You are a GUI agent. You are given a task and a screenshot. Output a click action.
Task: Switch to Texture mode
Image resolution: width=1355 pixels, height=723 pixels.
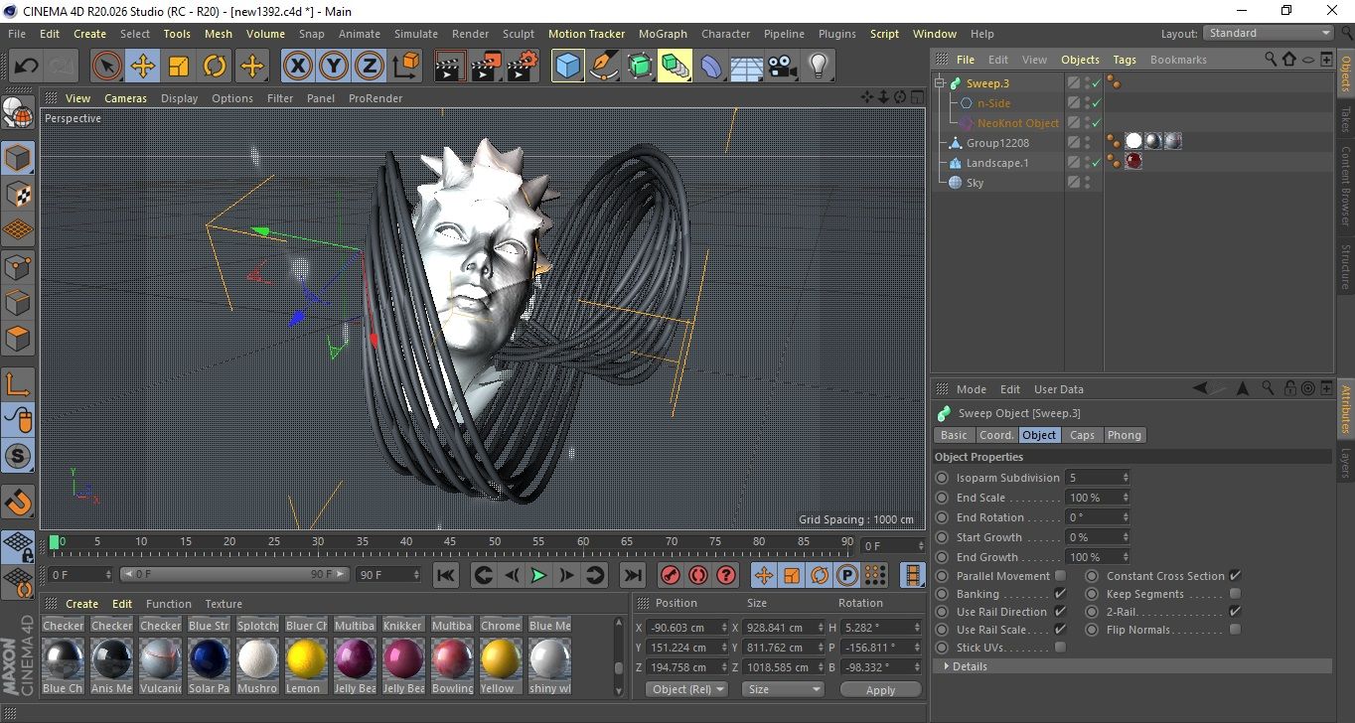click(19, 194)
